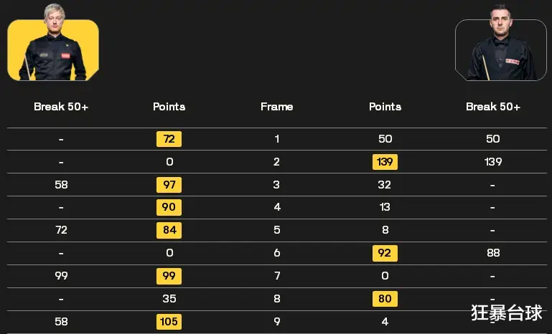Click the 35 points score in frame 8

click(x=169, y=299)
